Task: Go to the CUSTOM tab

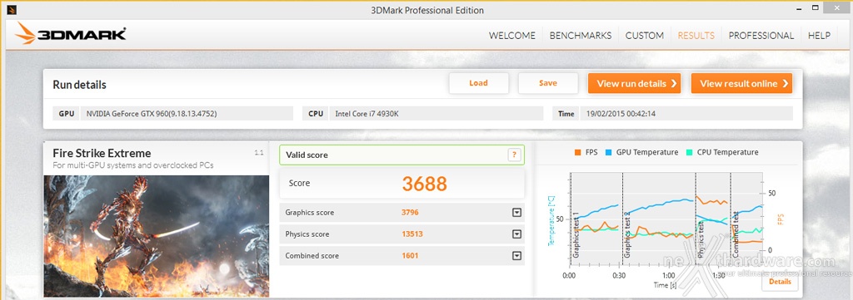Action: [x=644, y=36]
